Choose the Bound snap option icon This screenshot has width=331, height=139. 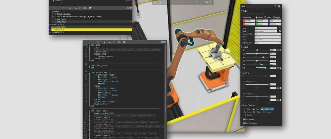coord(264,112)
